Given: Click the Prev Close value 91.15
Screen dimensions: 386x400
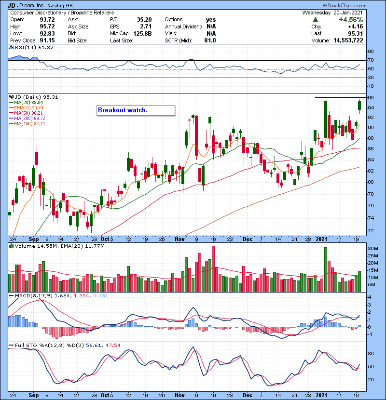Looking at the screenshot, I should coord(47,40).
